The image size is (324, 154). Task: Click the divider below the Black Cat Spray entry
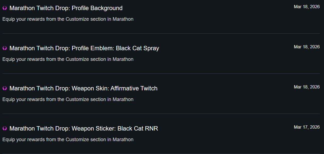161,73
